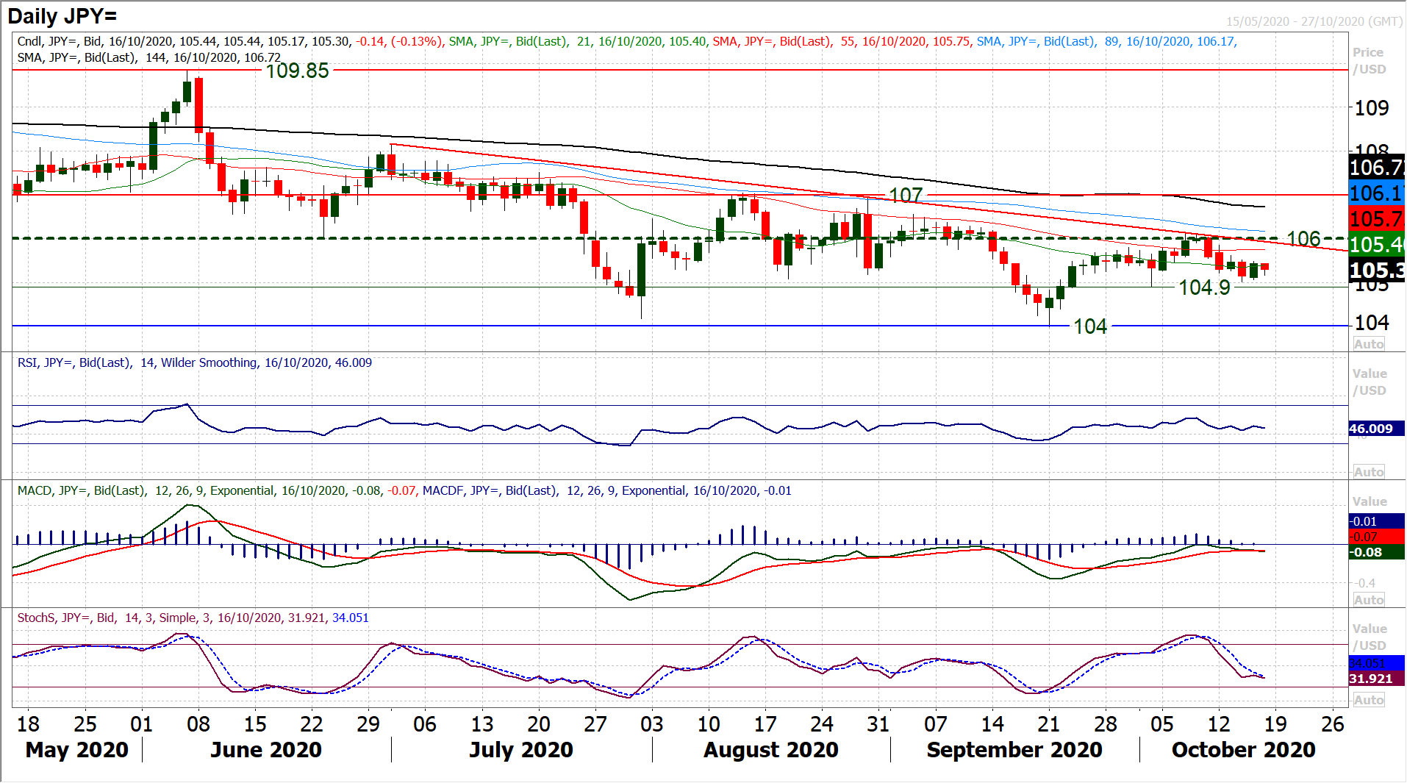Open the MACD indicator legend settings
The width and height of the screenshot is (1407, 783).
404,490
